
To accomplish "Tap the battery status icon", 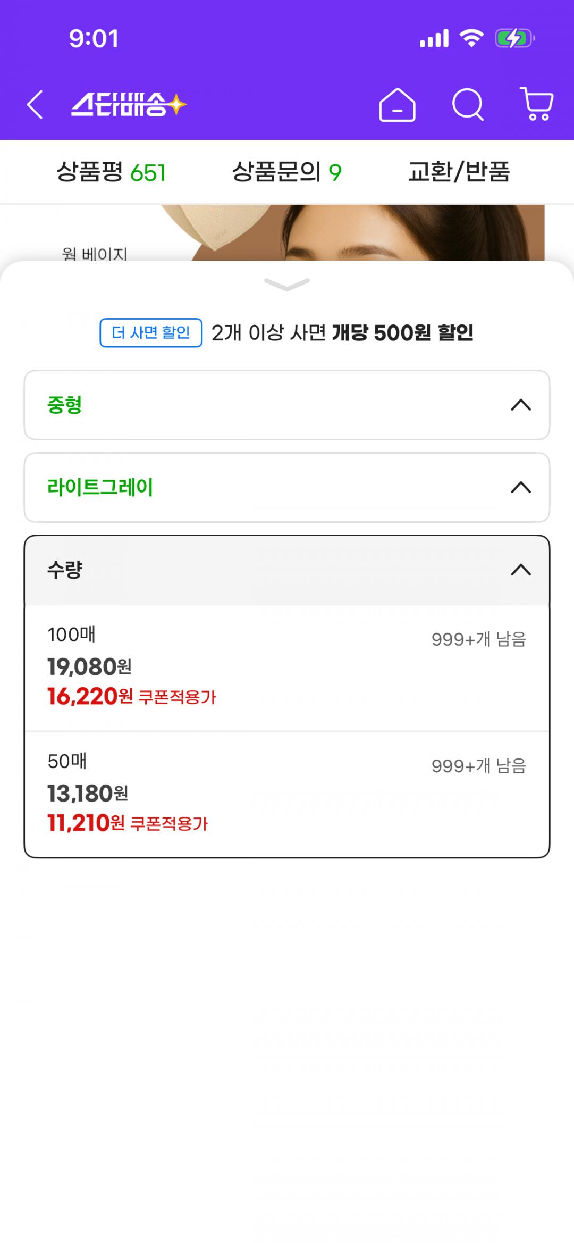I will pos(514,38).
